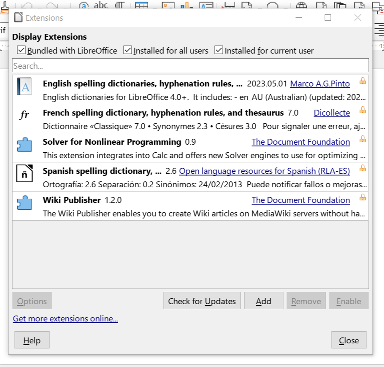Click the Wiki Publisher version 1.2.0
Screen dimensions: 384x367
point(113,200)
